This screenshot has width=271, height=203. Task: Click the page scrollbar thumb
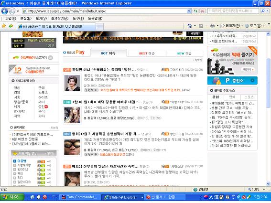coord(268,83)
